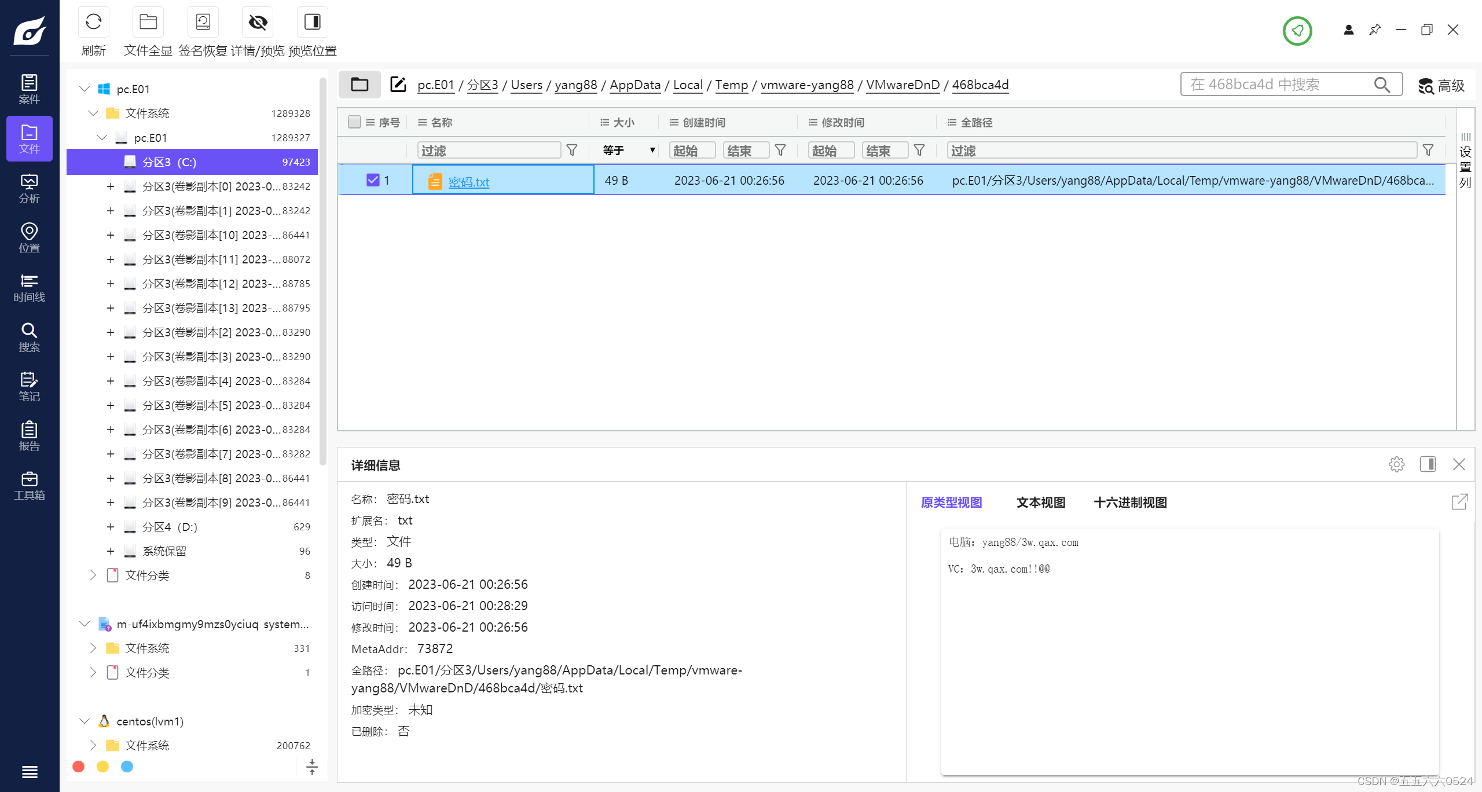
Task: Open the 搜索 search sidebar section
Action: (30, 338)
